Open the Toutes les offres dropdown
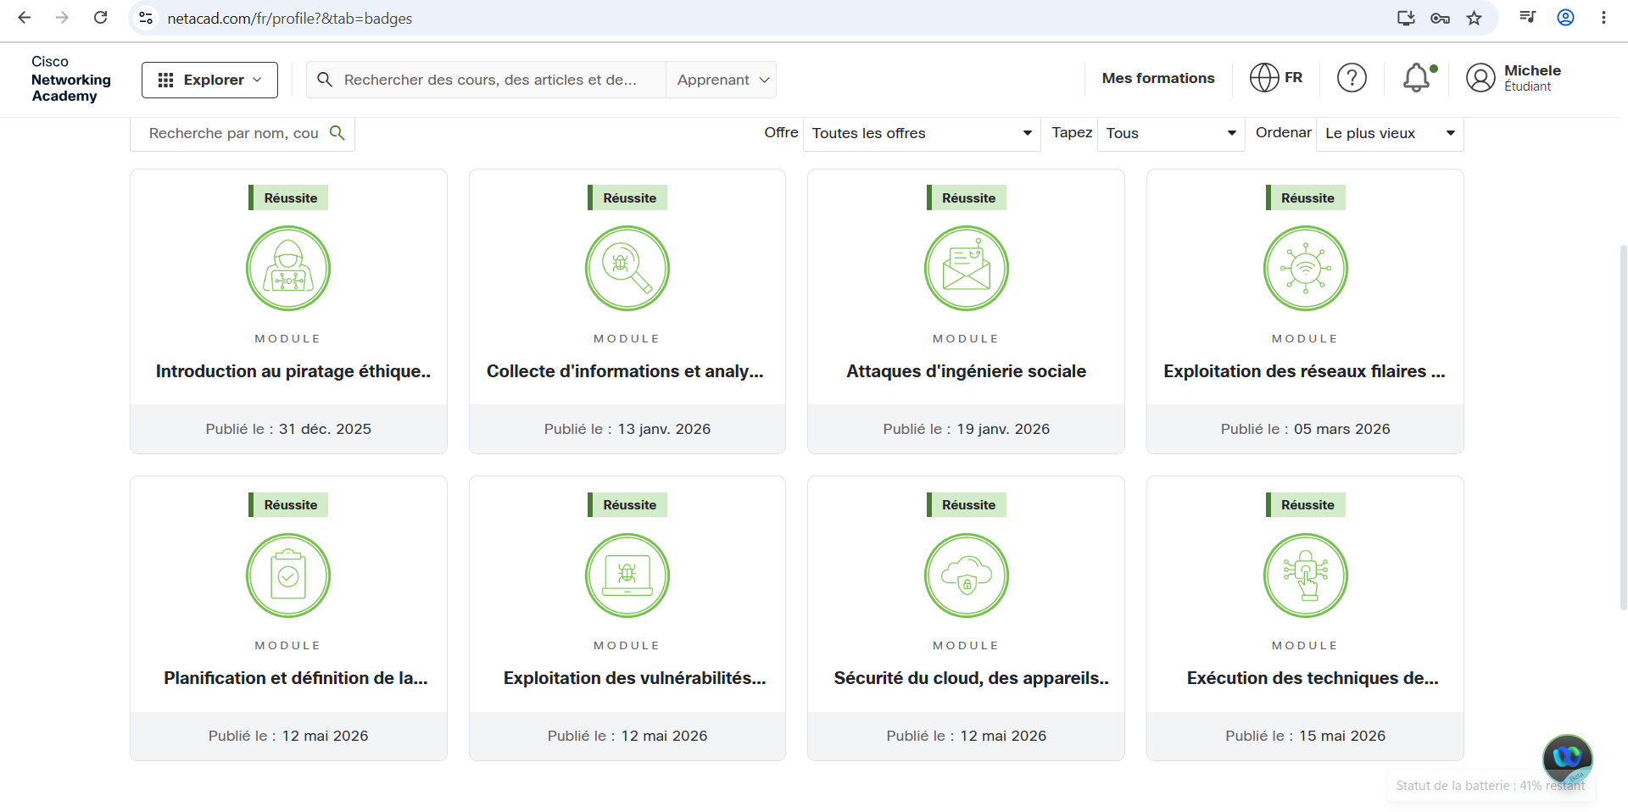1628x812 pixels. point(922,133)
